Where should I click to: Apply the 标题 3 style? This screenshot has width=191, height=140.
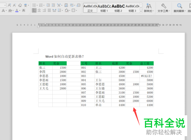point(132,8)
